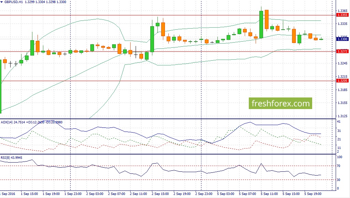Image resolution: width=350 pixels, height=198 pixels.
Task: Click the 1.3365 price scale value
Action: coord(343,11)
